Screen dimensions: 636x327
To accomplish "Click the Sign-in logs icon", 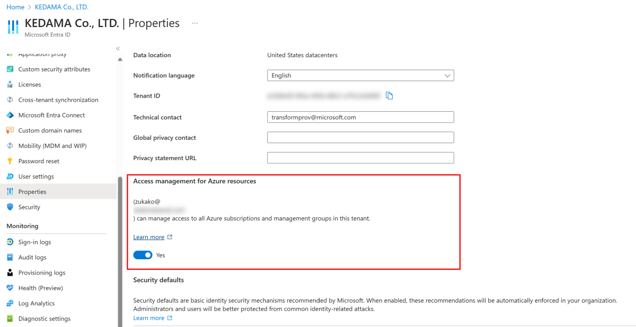I will (x=10, y=242).
